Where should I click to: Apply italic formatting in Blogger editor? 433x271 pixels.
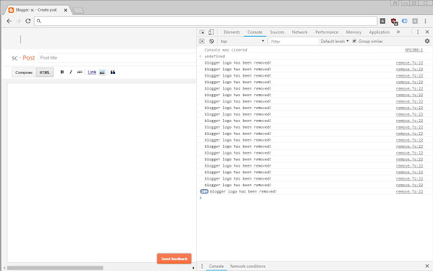point(70,72)
